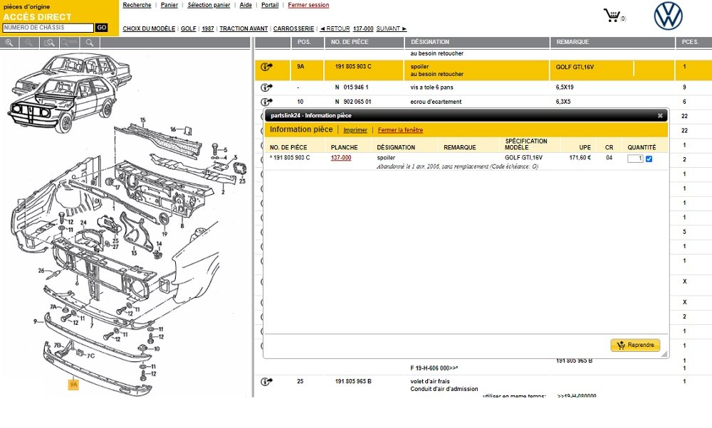Image resolution: width=712 pixels, height=428 pixels.
Task: Click the zoom in magnifier icon
Action: 9,43
